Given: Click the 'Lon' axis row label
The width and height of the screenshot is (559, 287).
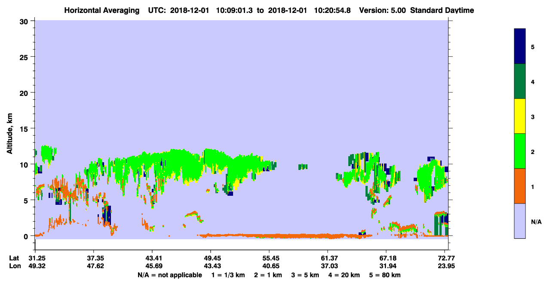Looking at the screenshot, I should click(15, 266).
